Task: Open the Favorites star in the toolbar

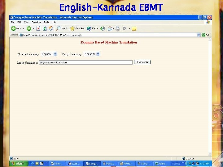Action: [x=77, y=28]
